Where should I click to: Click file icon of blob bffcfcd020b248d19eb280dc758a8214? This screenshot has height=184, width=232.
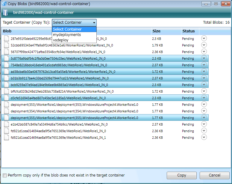click(6, 91)
